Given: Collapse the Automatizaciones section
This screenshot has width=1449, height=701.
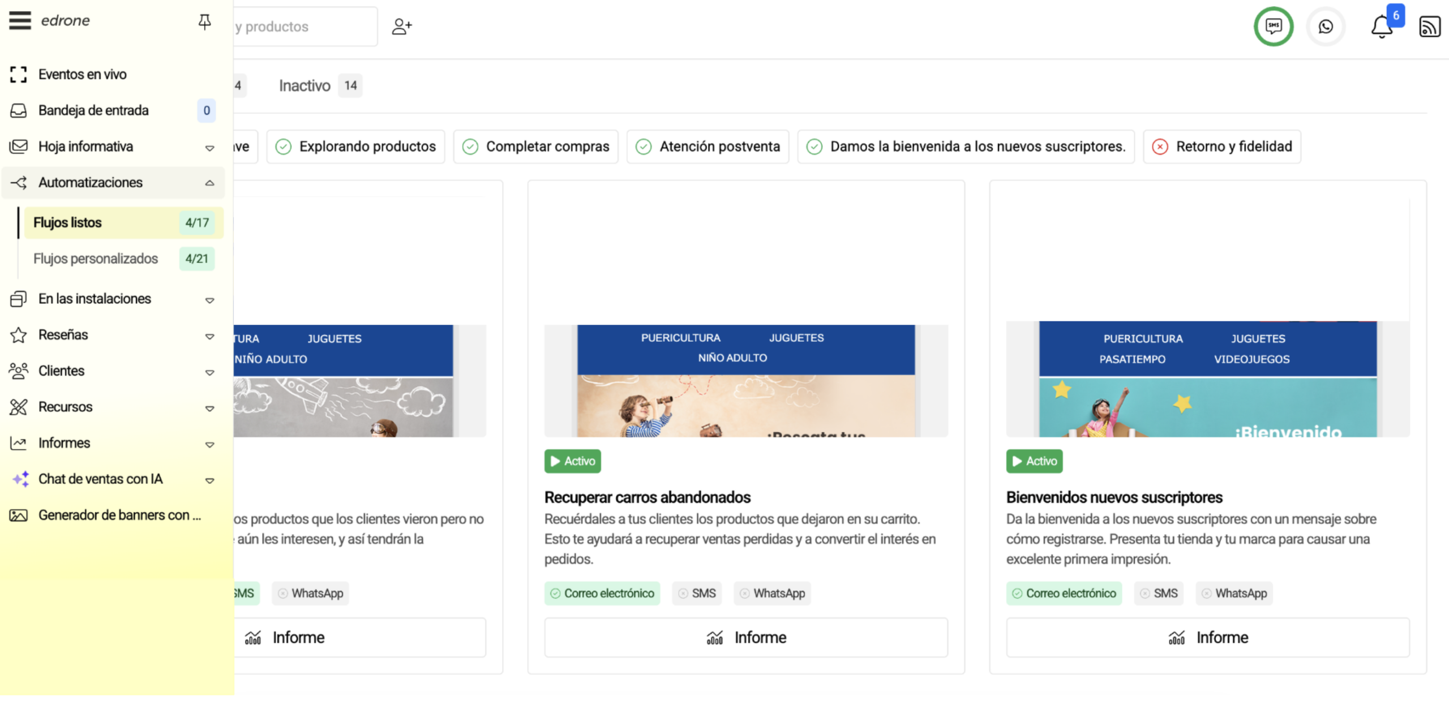Looking at the screenshot, I should [x=209, y=183].
